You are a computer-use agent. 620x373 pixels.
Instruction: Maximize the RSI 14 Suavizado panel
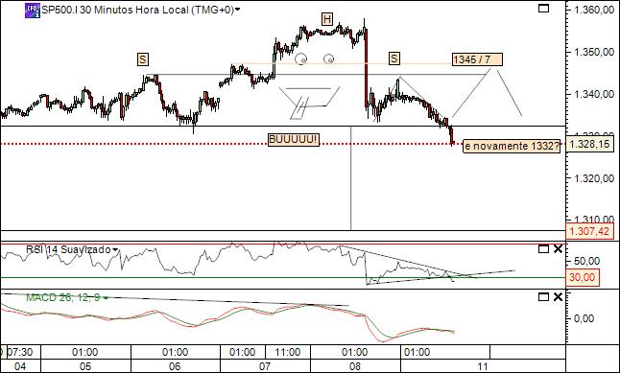point(543,249)
